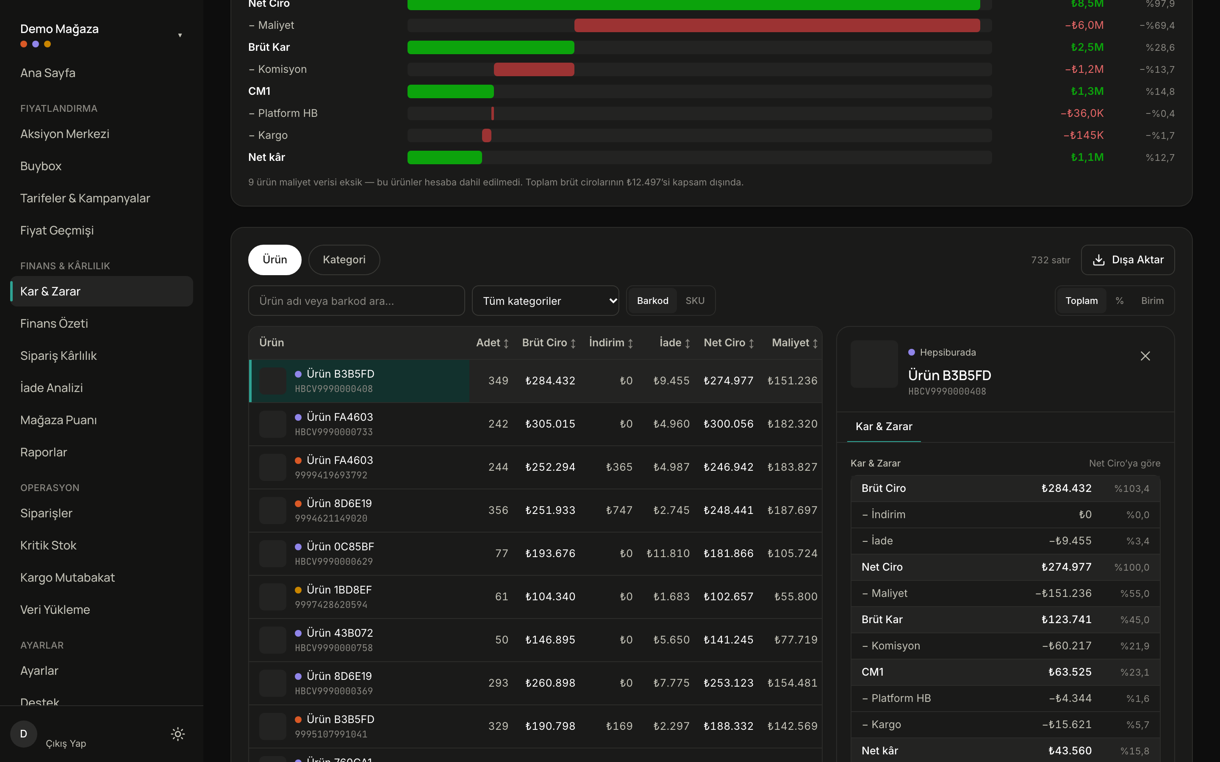Switch to the Ürün tab
This screenshot has height=762, width=1220.
pyautogui.click(x=275, y=260)
